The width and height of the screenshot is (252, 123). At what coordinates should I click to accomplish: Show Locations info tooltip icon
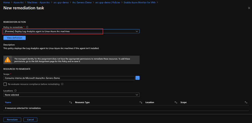click(x=15, y=91)
